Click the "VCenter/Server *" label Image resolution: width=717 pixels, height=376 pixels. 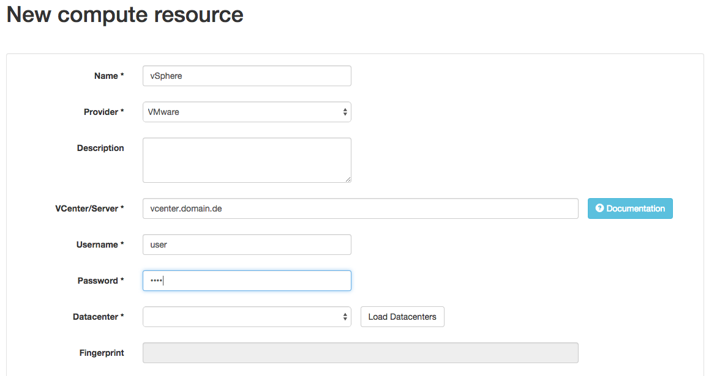(x=89, y=208)
